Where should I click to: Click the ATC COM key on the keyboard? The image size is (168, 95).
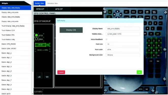point(154,18)
